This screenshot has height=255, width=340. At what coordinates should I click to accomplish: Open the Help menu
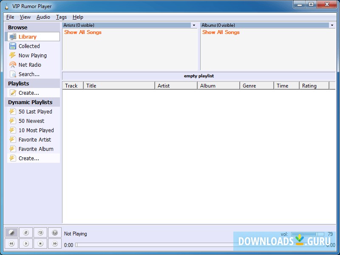78,17
